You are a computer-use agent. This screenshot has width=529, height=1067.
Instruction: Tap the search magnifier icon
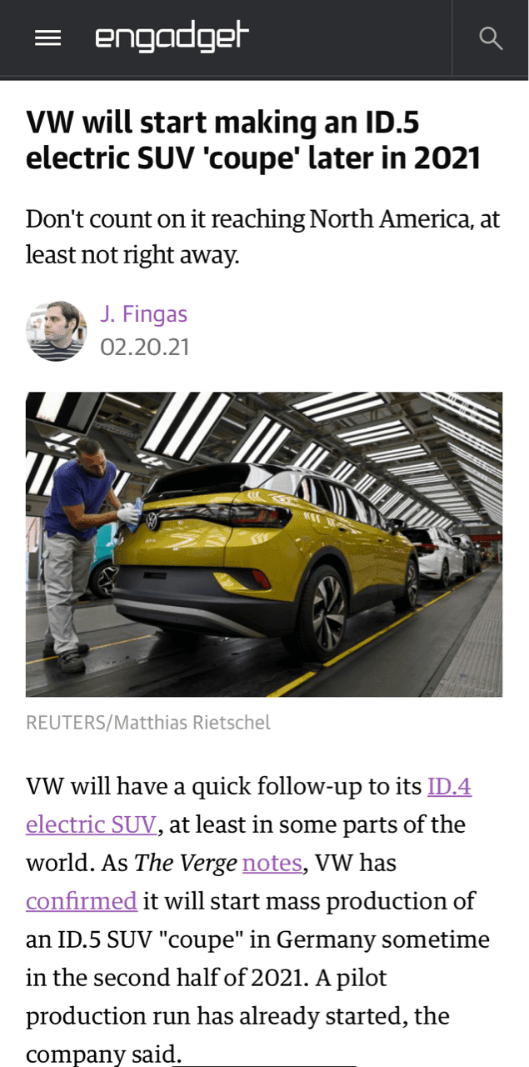point(492,38)
